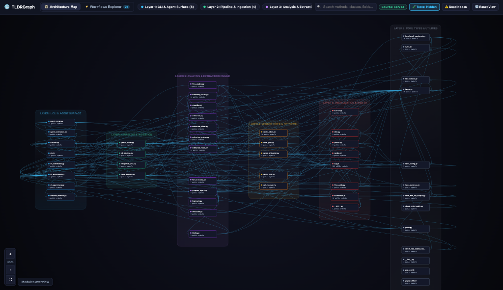
Task: Select the deadcode.py node
Action: [203, 213]
